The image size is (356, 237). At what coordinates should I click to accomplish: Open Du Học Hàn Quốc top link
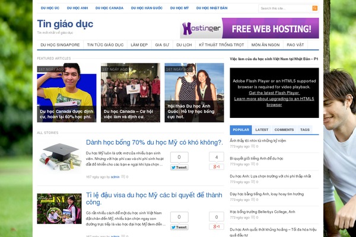coord(147,8)
